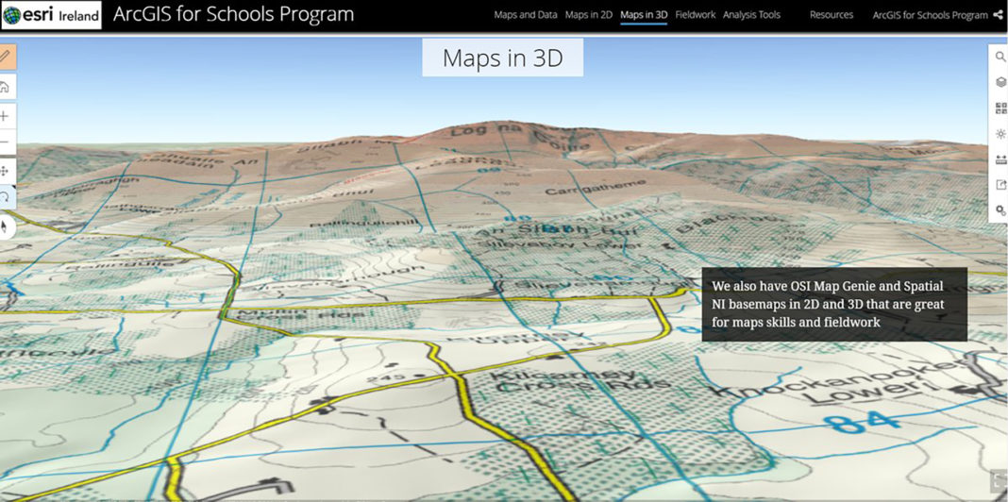Click the Maps in 3D heading
The height and width of the screenshot is (502, 1008).
click(x=503, y=58)
